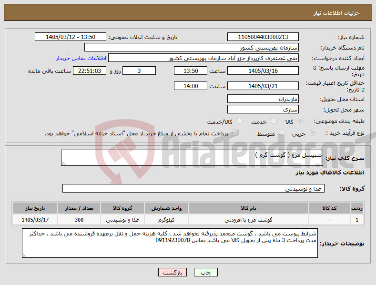
Task: Click the buyer organization name field
Action: point(192,47)
